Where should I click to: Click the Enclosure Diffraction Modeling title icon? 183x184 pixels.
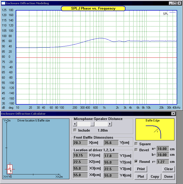[x=3, y=3]
